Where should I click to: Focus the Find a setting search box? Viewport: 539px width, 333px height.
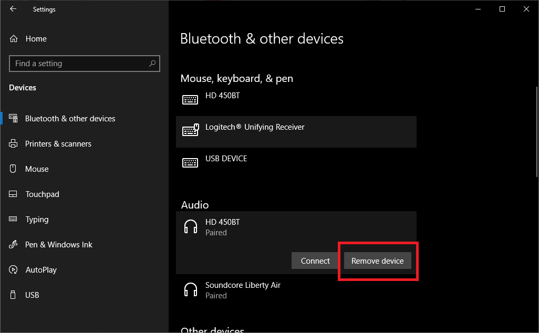pyautogui.click(x=84, y=64)
